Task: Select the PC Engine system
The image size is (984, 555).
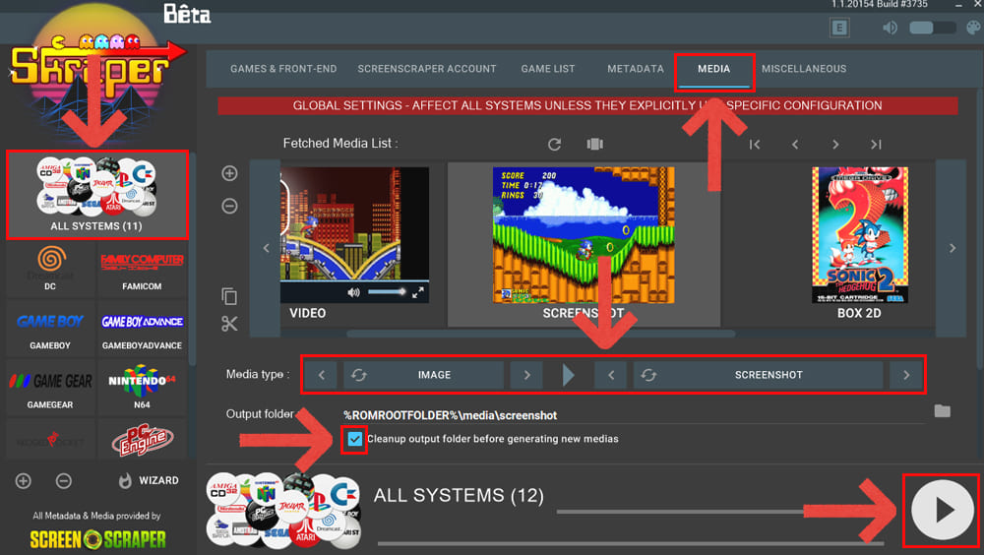Action: (142, 440)
